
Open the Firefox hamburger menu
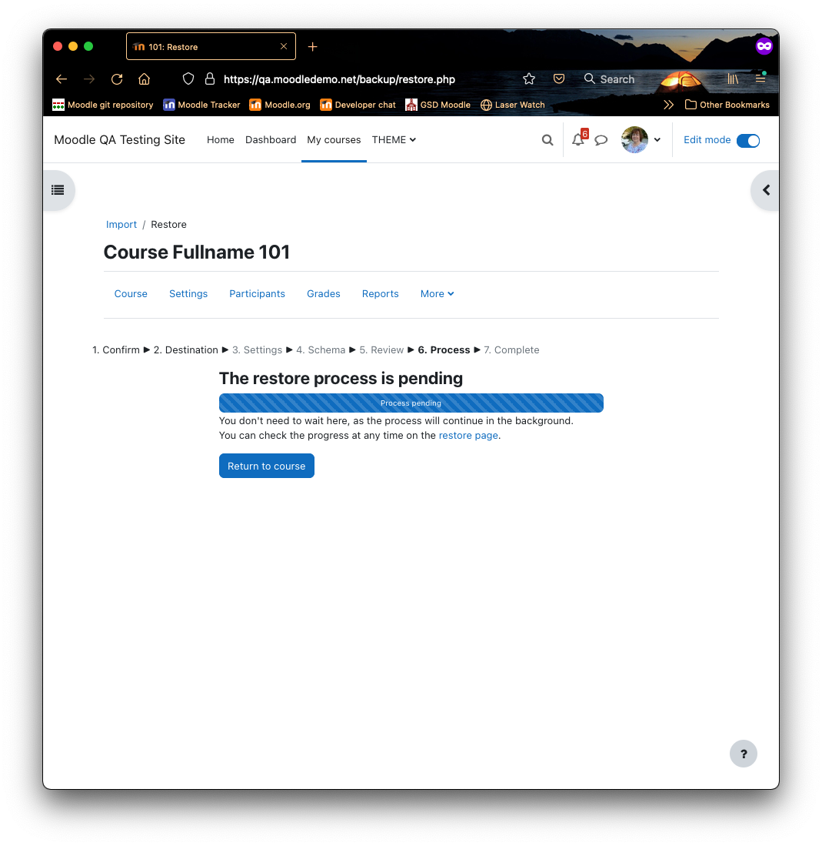(760, 79)
